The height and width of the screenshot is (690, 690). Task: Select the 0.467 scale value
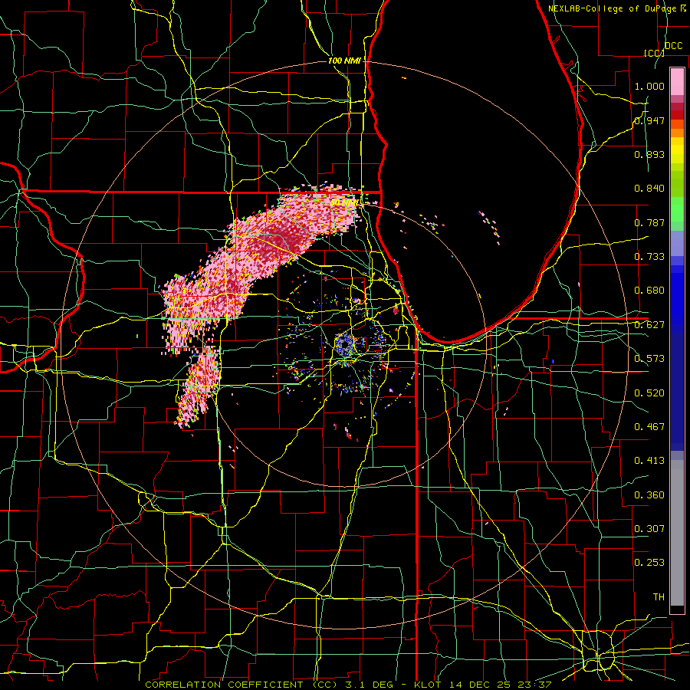649,426
